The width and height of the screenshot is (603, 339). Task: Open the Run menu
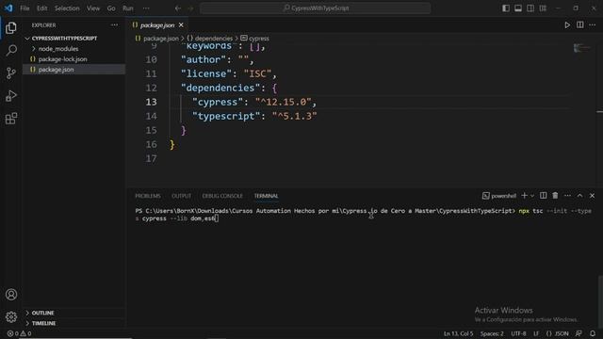pos(128,8)
